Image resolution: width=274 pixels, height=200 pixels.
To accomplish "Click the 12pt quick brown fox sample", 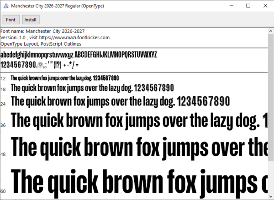I will (x=65, y=78).
